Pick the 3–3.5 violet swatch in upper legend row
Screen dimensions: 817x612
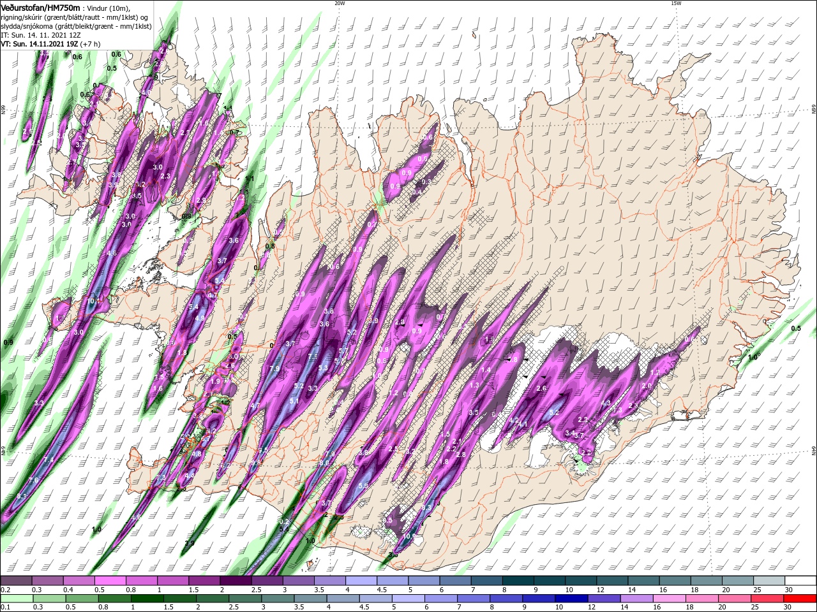tap(298, 581)
